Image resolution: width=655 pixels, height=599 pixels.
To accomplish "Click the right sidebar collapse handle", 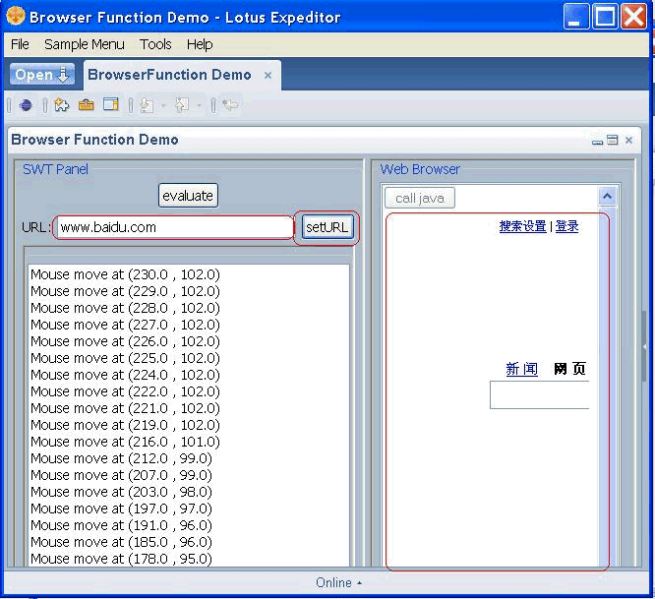I will point(644,346).
